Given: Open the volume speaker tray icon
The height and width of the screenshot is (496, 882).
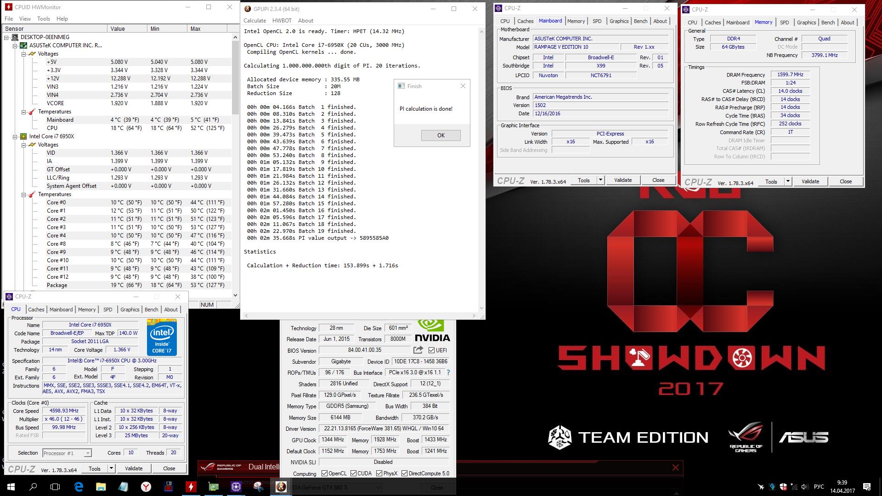Looking at the screenshot, I should pyautogui.click(x=804, y=487).
